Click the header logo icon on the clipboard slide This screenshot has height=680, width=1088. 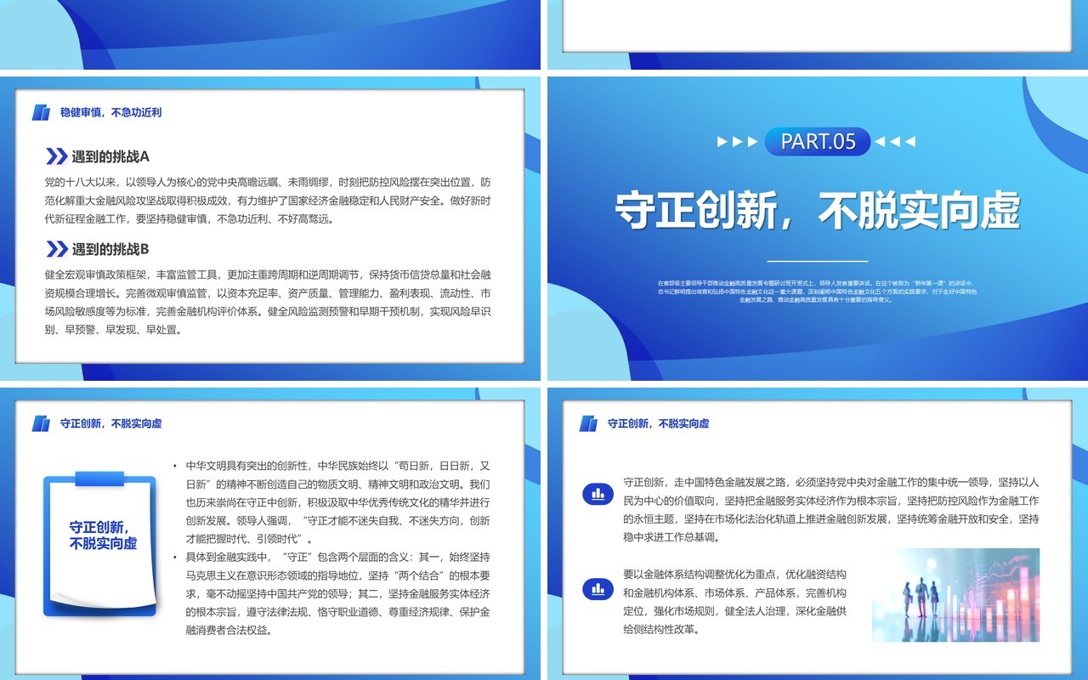[41, 423]
